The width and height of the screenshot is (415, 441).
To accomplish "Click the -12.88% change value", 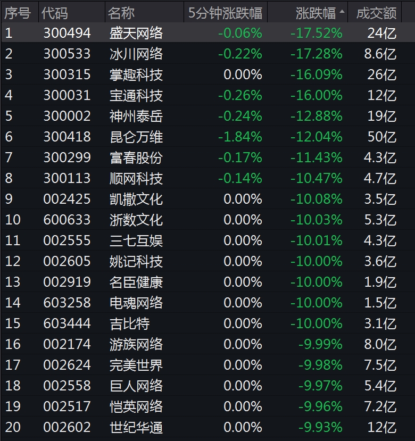I will [x=317, y=116].
